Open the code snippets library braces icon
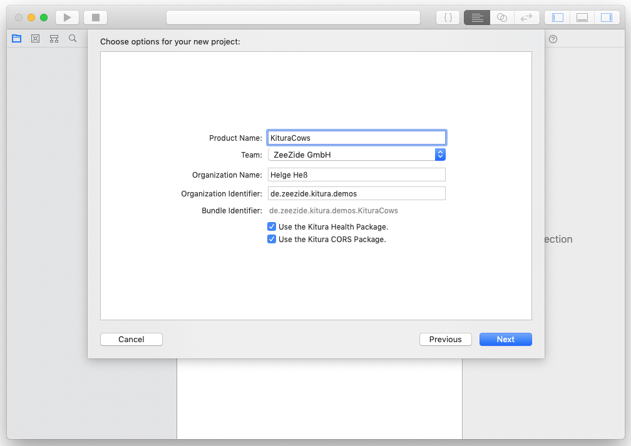Image resolution: width=631 pixels, height=446 pixels. (x=448, y=18)
